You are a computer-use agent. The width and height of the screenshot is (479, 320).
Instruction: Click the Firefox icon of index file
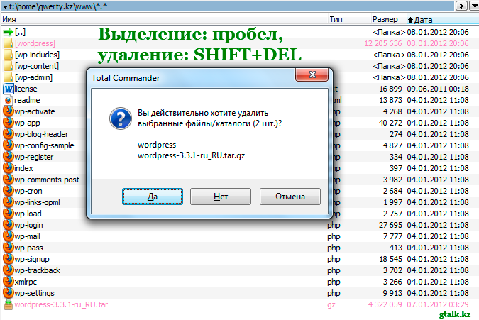(x=9, y=168)
